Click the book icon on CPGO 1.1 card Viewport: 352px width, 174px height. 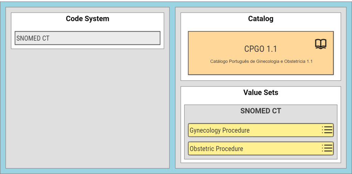[x=321, y=44]
